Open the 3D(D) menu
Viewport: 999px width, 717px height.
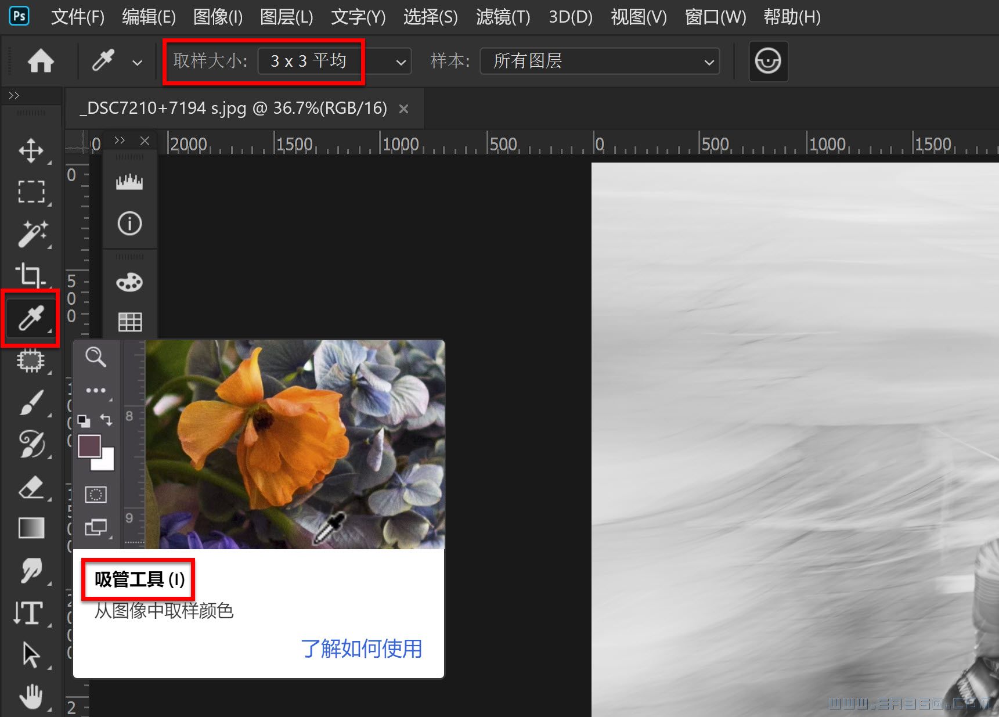pos(571,17)
